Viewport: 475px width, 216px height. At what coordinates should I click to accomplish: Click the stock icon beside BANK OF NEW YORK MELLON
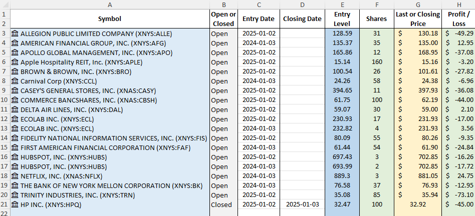(x=15, y=186)
